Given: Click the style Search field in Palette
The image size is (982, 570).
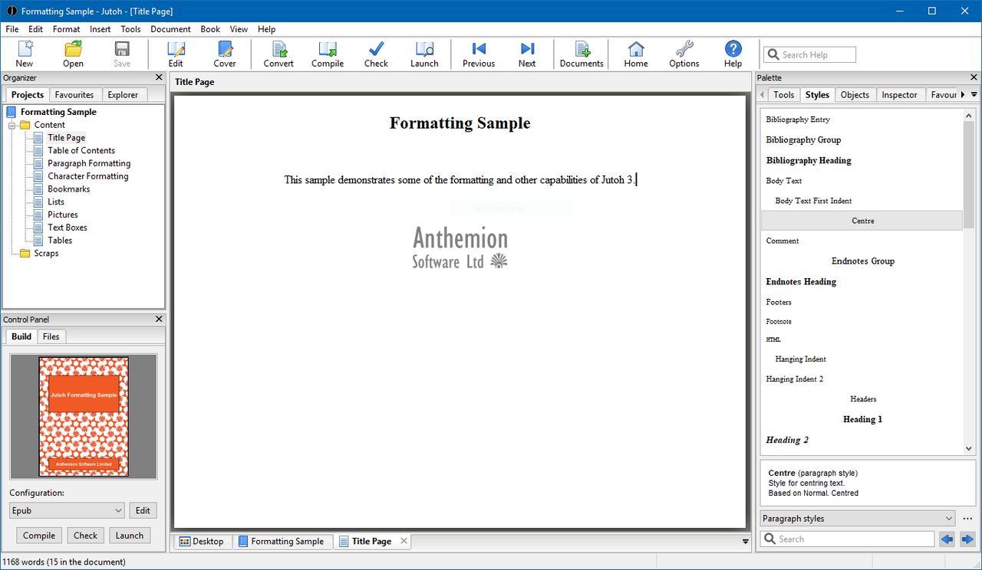Looking at the screenshot, I should pyautogui.click(x=848, y=539).
